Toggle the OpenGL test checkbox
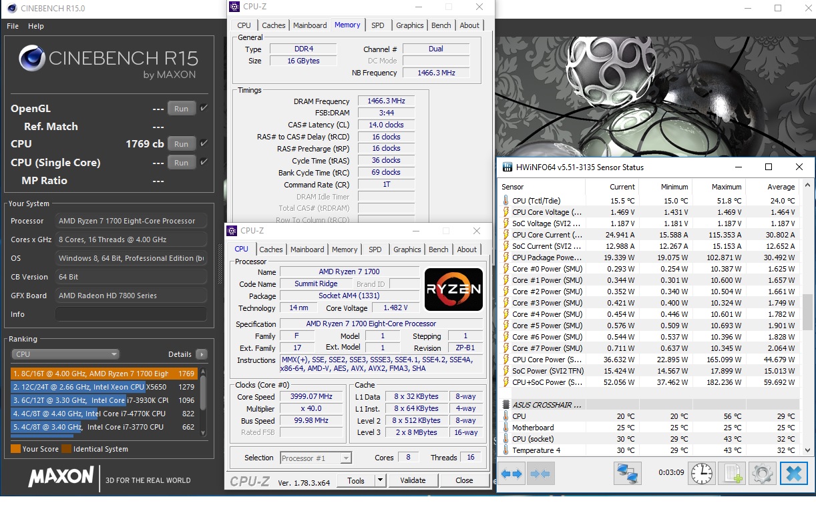 pos(204,108)
